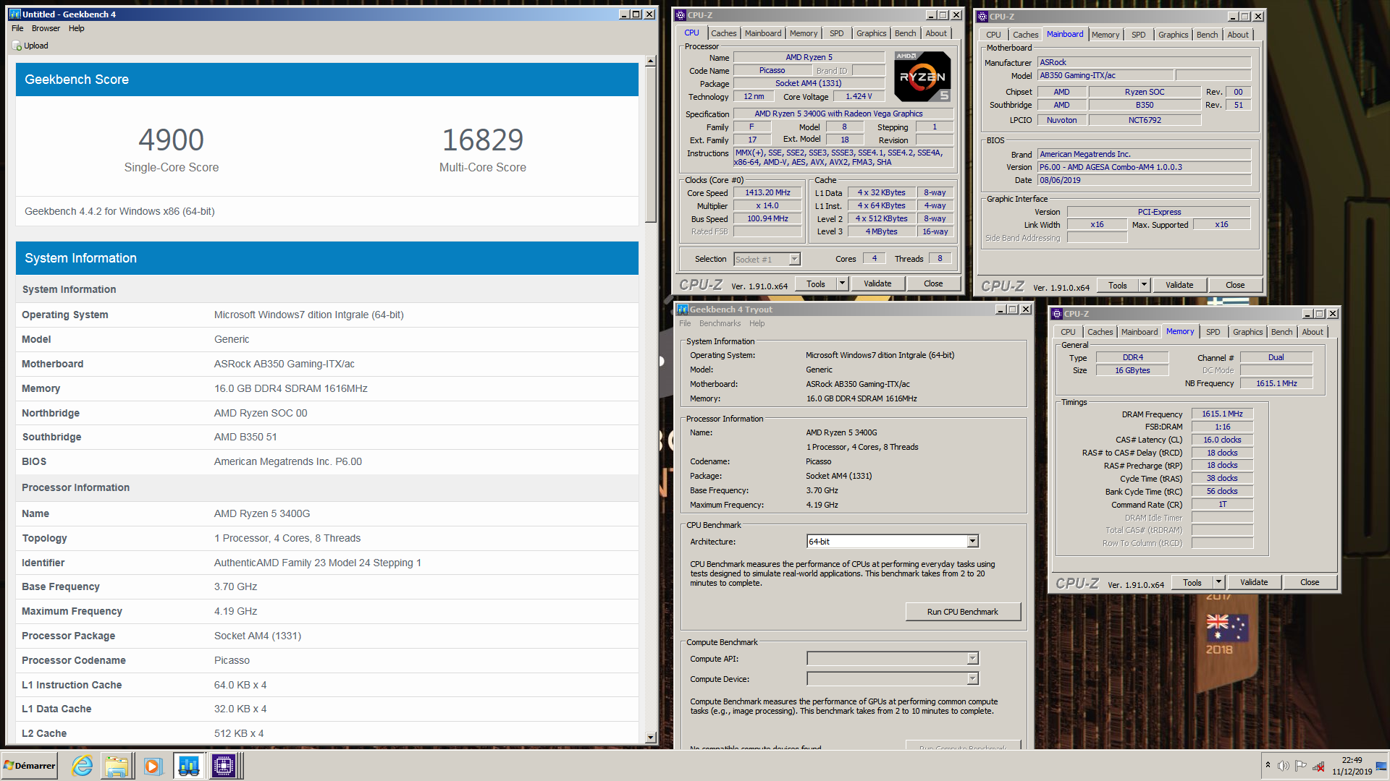Launch Windows Media Player from the taskbar

tap(153, 766)
